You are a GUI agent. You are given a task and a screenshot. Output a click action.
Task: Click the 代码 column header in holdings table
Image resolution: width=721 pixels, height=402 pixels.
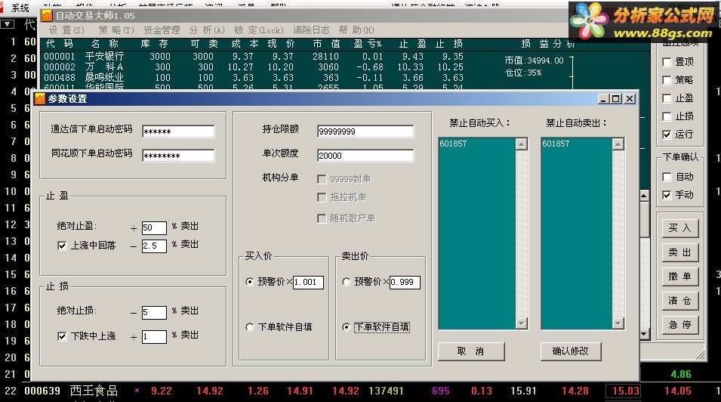pos(60,44)
